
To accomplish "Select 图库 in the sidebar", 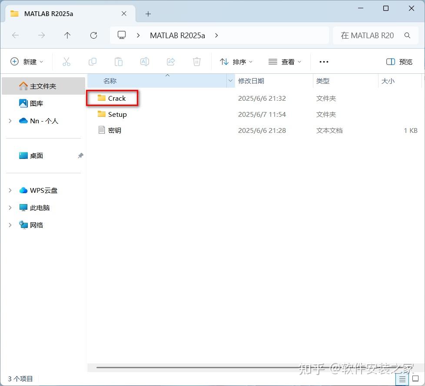I will tap(37, 103).
